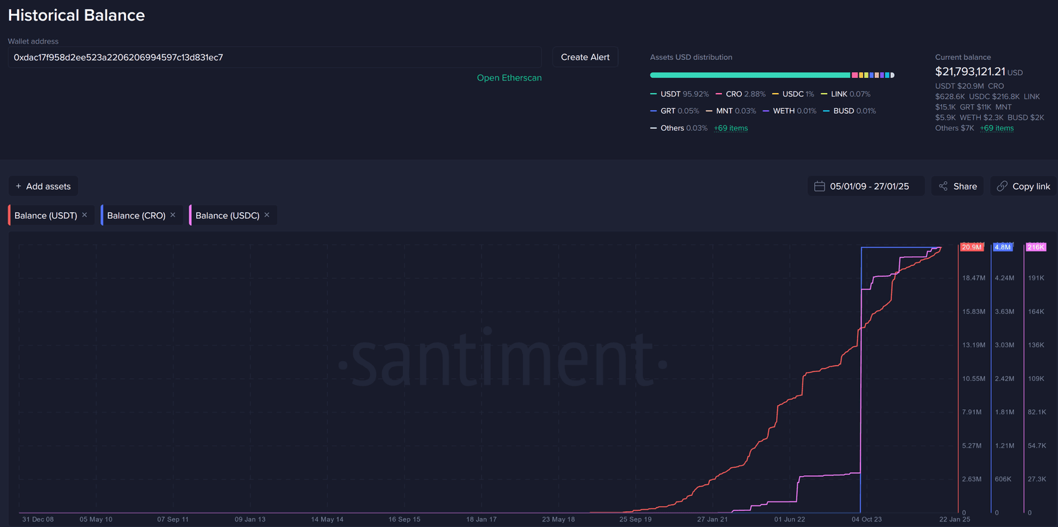Image resolution: width=1058 pixels, height=527 pixels.
Task: Click the blue 4.8M CRO axis label
Action: tap(1003, 247)
